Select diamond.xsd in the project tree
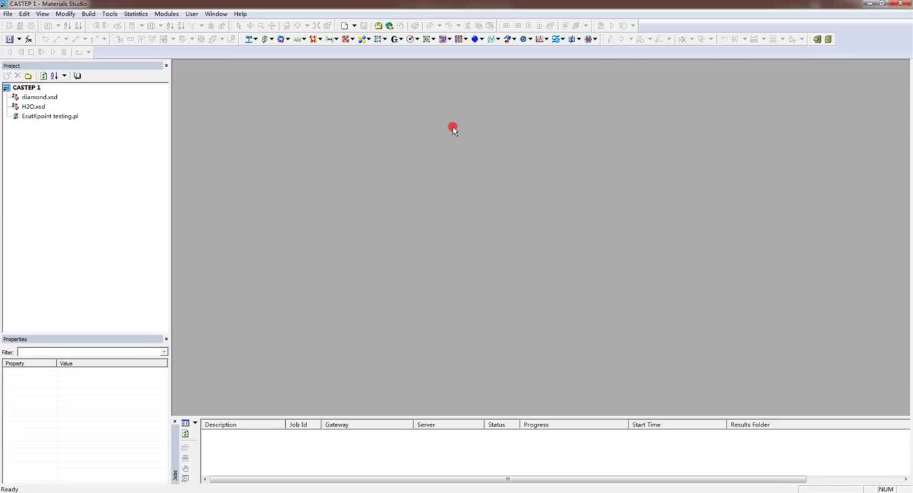This screenshot has width=913, height=493. point(39,97)
